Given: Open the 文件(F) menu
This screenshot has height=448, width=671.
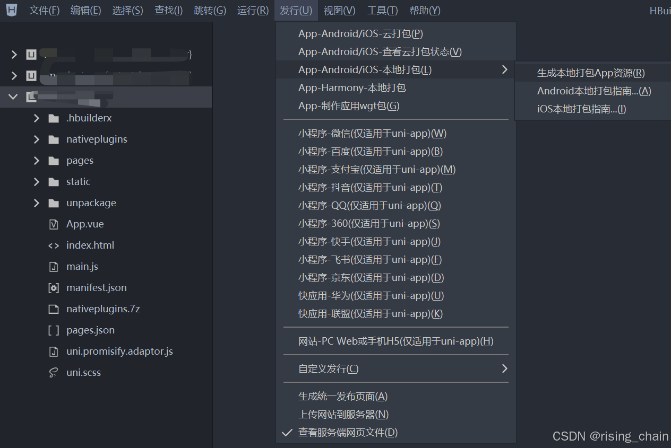Looking at the screenshot, I should click(x=44, y=11).
